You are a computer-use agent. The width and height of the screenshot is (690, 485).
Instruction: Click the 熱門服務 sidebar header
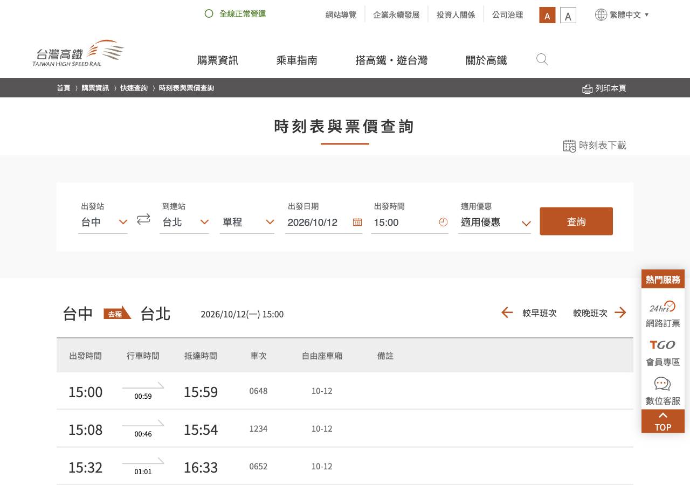[663, 279]
